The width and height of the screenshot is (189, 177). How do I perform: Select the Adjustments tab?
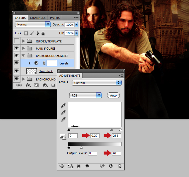click(x=70, y=76)
